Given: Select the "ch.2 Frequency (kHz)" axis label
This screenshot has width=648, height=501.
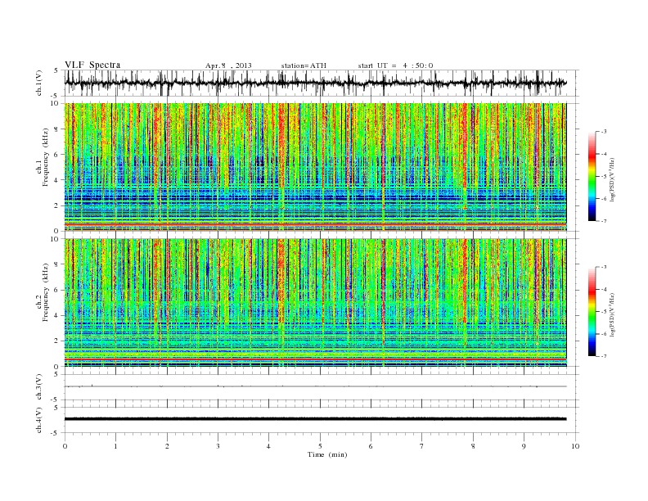Looking at the screenshot, I should [x=43, y=291].
